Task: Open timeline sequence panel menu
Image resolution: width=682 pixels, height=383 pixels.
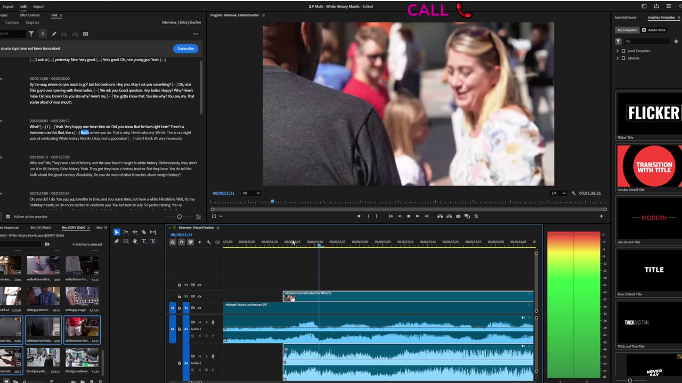Action: (217, 228)
